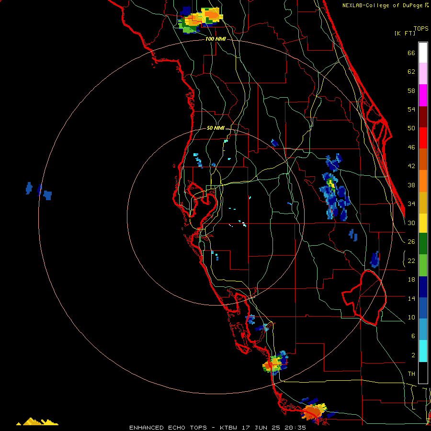The height and width of the screenshot is (431, 431).
Task: Click the 62 value on the legend
Action: click(411, 72)
